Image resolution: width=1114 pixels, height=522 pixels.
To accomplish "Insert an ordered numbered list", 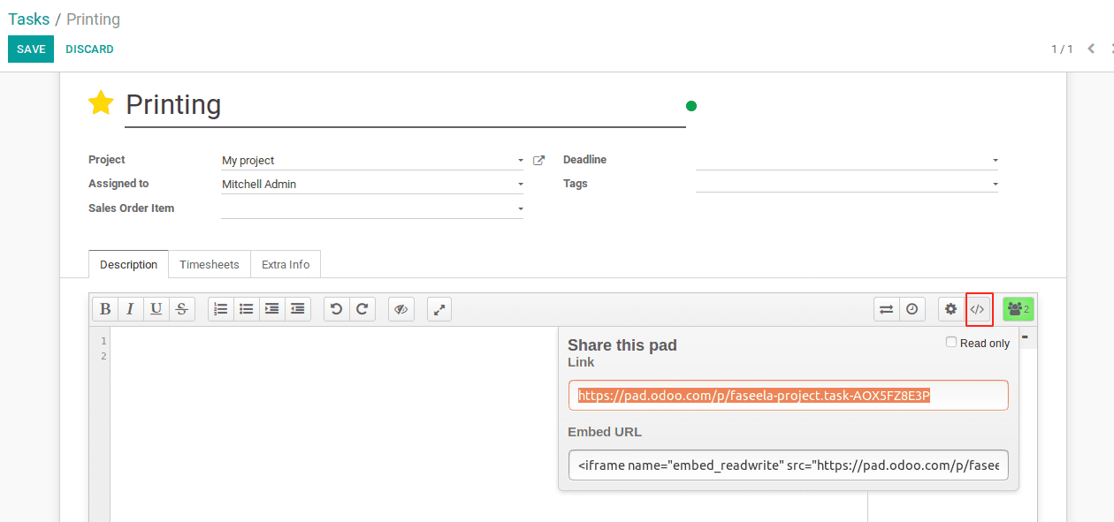I will pyautogui.click(x=221, y=309).
